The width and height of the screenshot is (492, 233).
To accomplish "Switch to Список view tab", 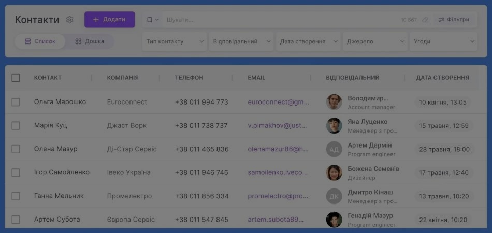I will click(40, 41).
